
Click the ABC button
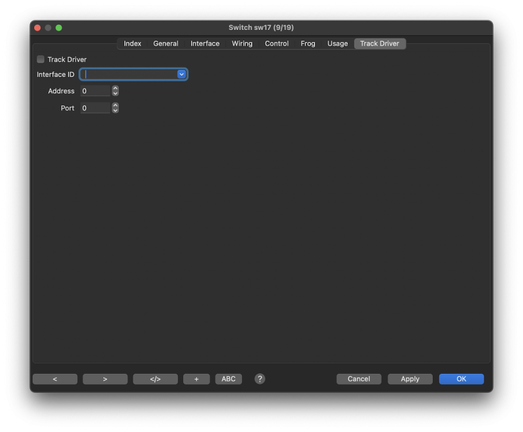tap(228, 379)
